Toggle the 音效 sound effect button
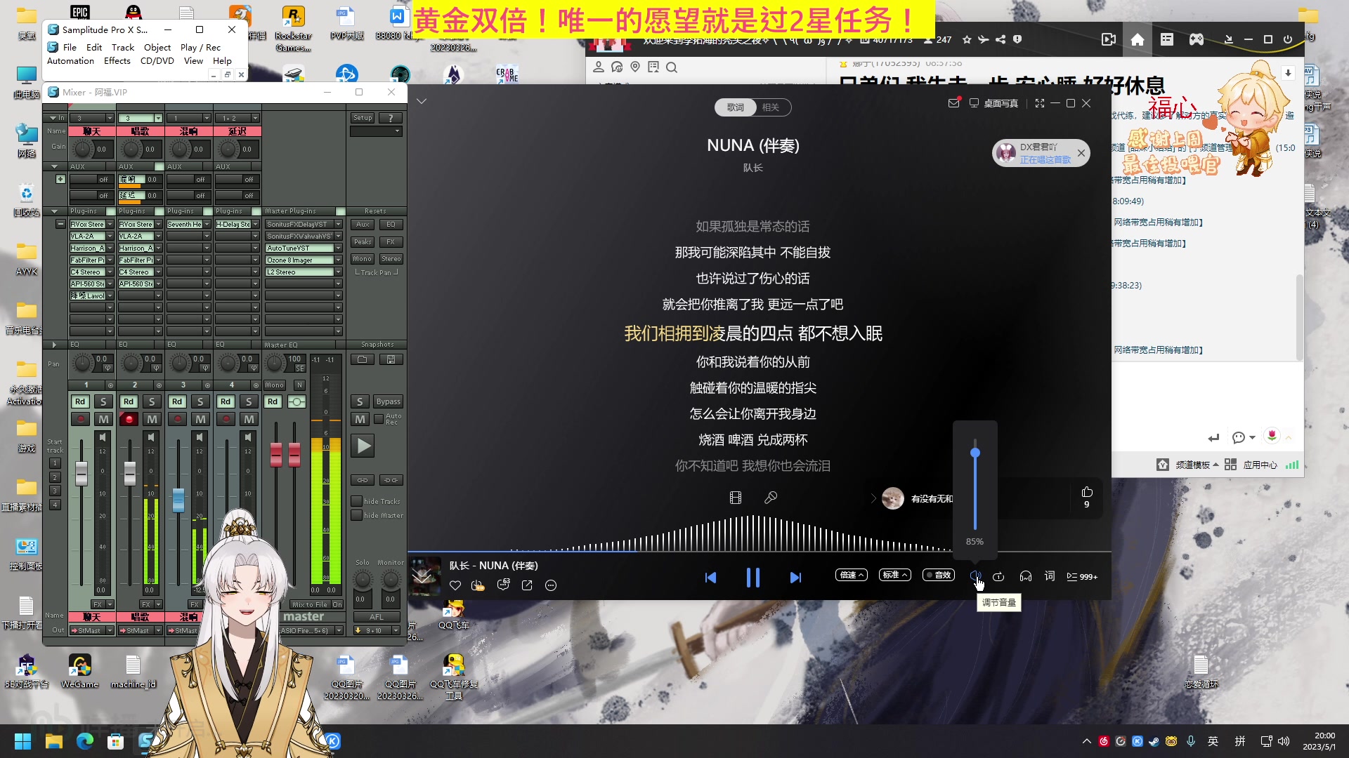The width and height of the screenshot is (1349, 758). click(x=939, y=575)
